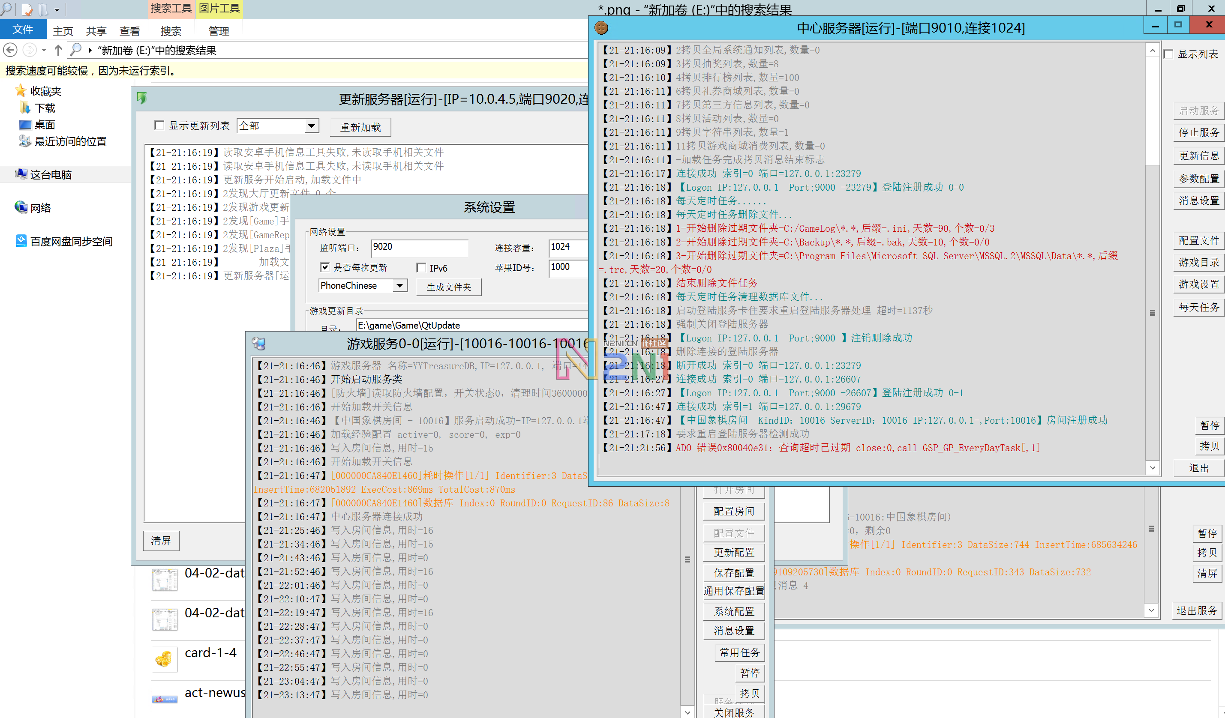Click the update server green title icon

coord(141,99)
